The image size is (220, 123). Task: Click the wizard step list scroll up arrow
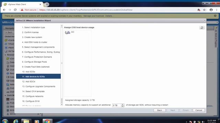click(x=62, y=26)
